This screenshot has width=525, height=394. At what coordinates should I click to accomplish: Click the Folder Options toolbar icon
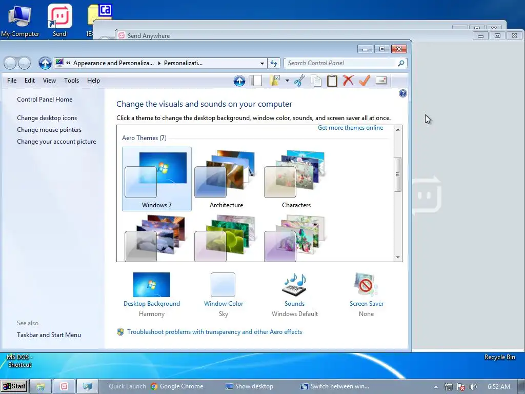(275, 81)
